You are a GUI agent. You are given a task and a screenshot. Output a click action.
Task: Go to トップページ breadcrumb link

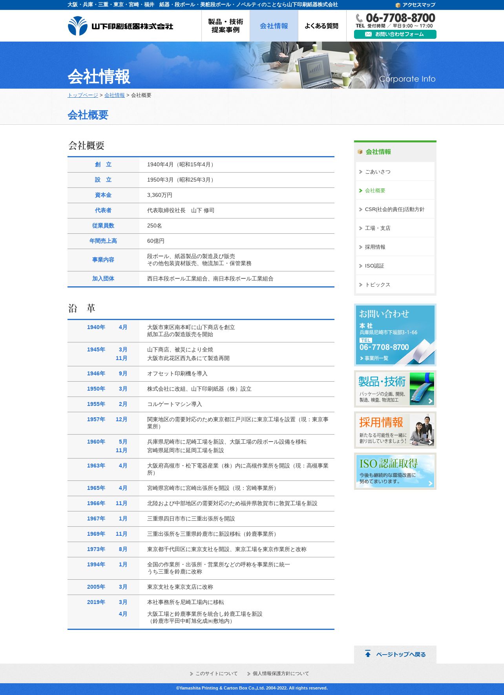click(x=83, y=95)
